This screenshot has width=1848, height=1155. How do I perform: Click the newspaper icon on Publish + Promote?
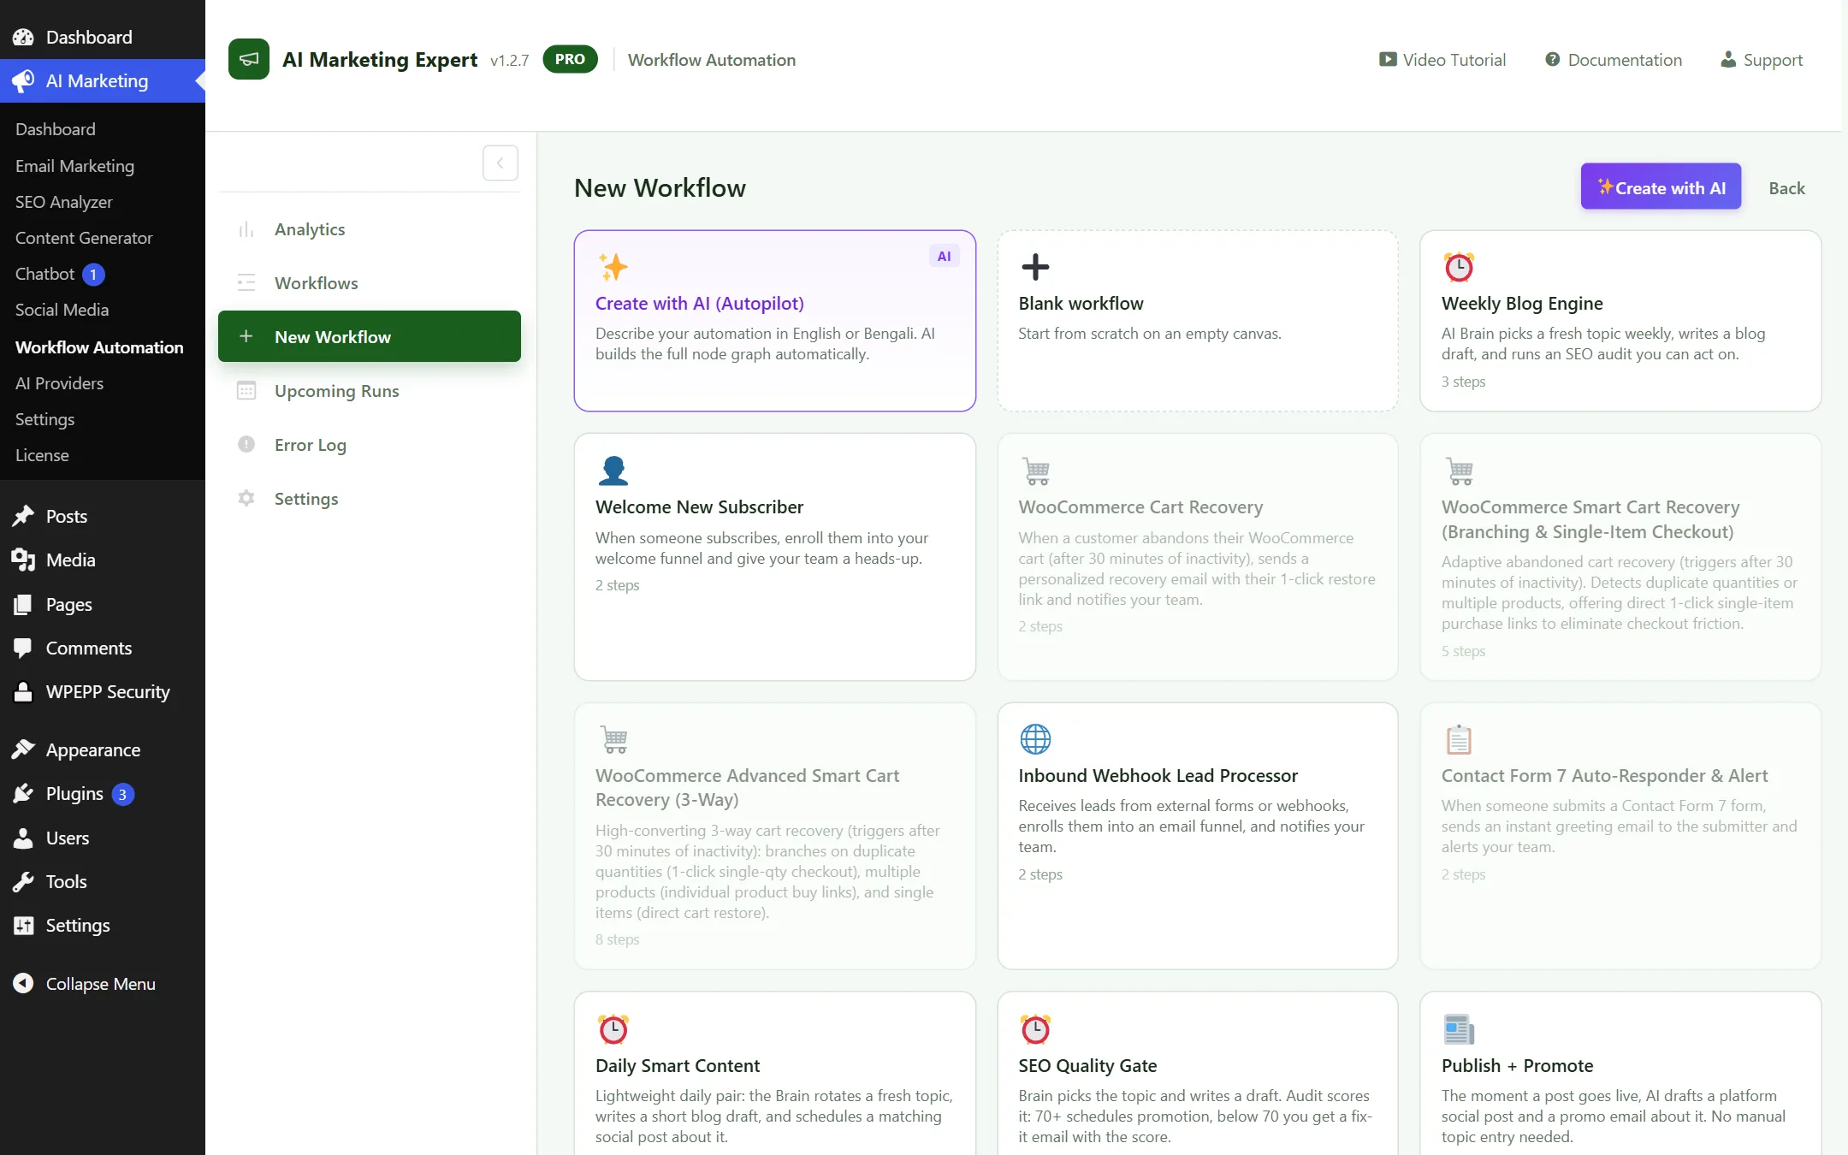(x=1459, y=1029)
